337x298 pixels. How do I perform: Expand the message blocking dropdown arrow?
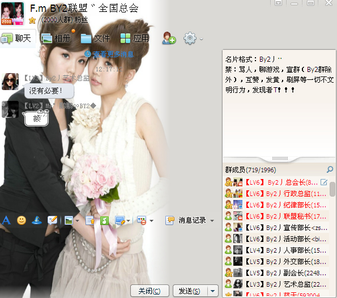152,220
